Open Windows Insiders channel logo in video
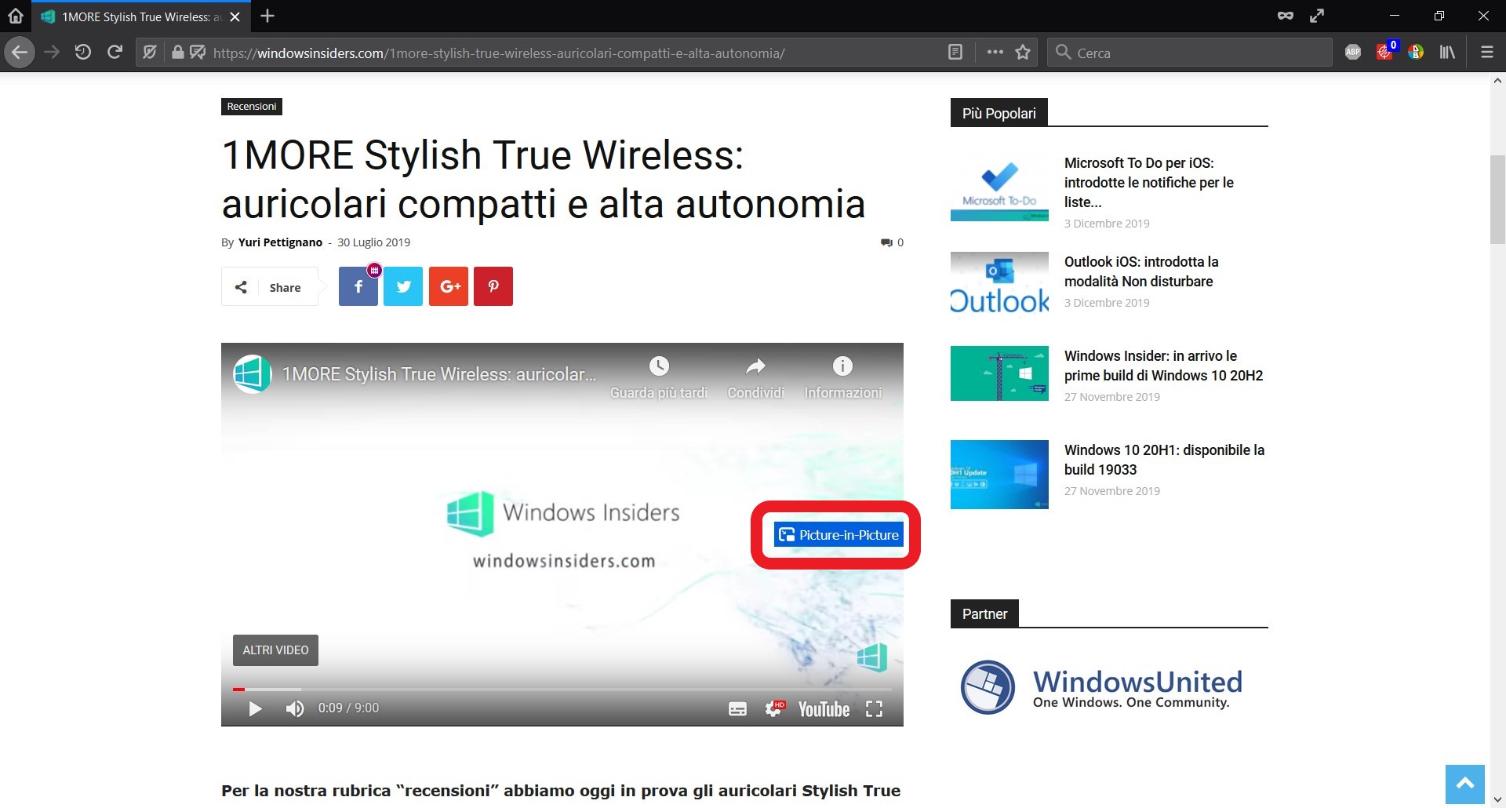Image resolution: width=1506 pixels, height=808 pixels. pyautogui.click(x=253, y=374)
